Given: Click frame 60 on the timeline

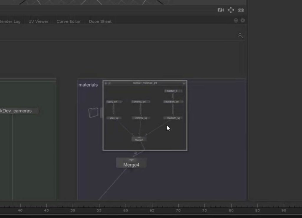Looking at the screenshot, I should click(x=125, y=207).
